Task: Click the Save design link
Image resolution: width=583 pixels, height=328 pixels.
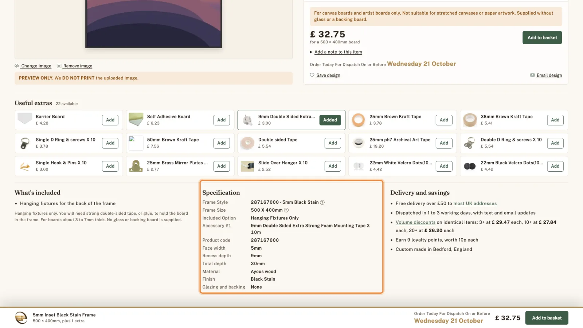Action: (328, 75)
